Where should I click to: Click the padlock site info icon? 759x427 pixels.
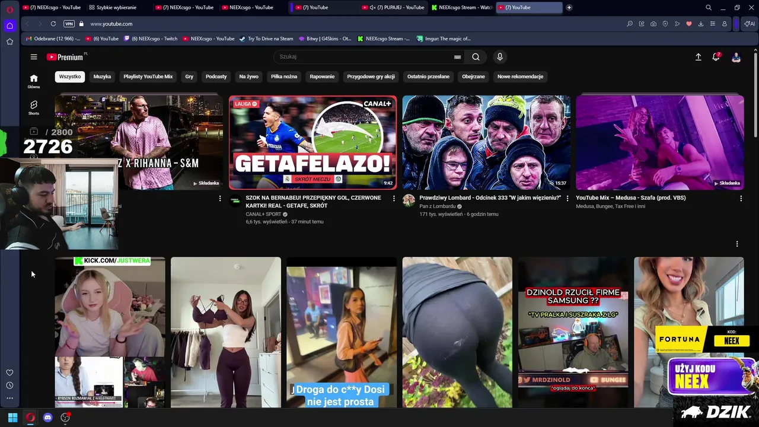tap(81, 24)
